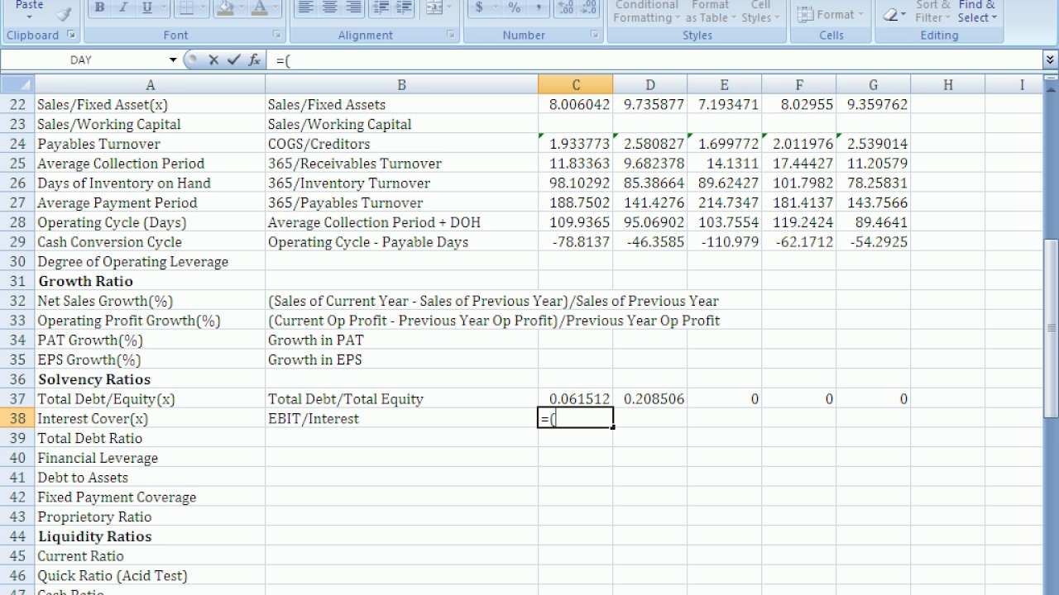The width and height of the screenshot is (1059, 595).
Task: Click the Cash Conversion Cycle cell
Action: pos(150,241)
